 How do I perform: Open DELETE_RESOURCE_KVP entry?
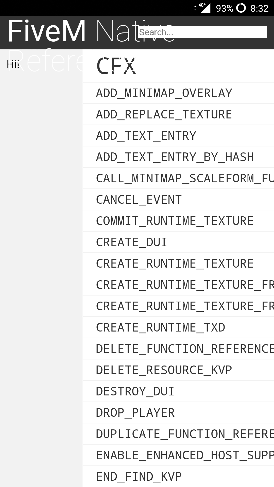(164, 370)
